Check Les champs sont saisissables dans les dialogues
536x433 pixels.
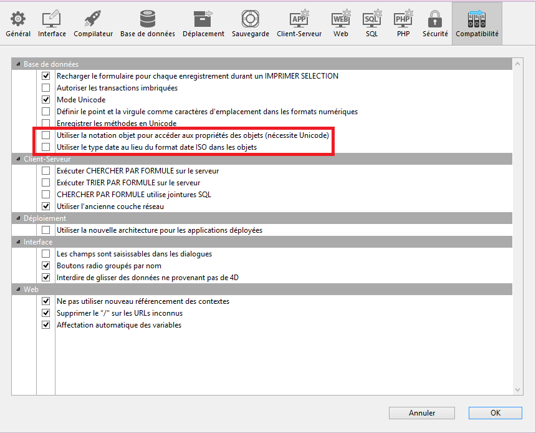click(x=45, y=254)
